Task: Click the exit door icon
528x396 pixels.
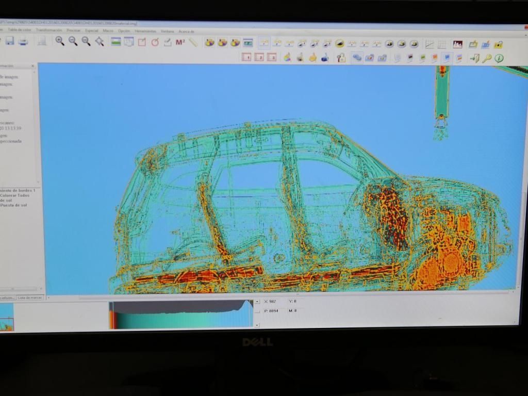Action: (474, 58)
